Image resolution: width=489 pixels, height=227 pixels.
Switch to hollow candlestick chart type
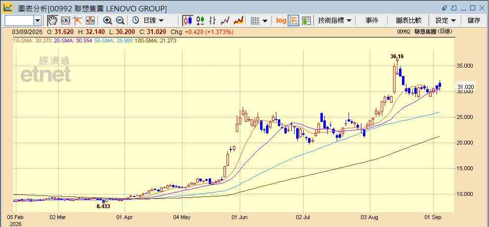pyautogui.click(x=187, y=21)
